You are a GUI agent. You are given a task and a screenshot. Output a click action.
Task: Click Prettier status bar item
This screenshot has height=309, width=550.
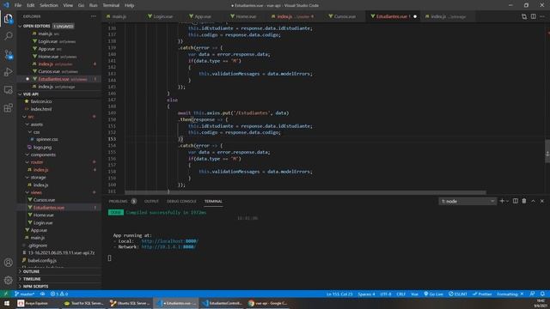point(482,294)
